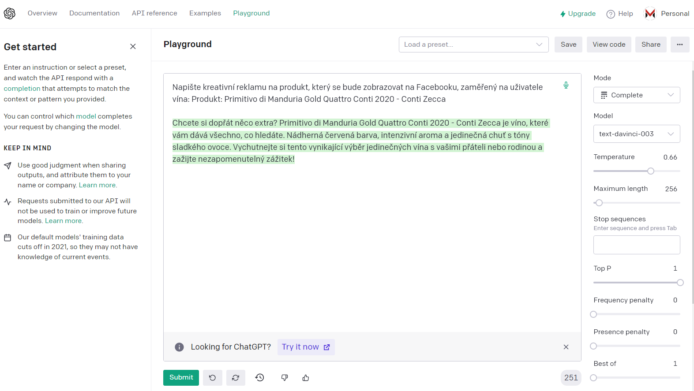The height and width of the screenshot is (391, 694).
Task: Click the Top P slider handle
Action: point(680,283)
